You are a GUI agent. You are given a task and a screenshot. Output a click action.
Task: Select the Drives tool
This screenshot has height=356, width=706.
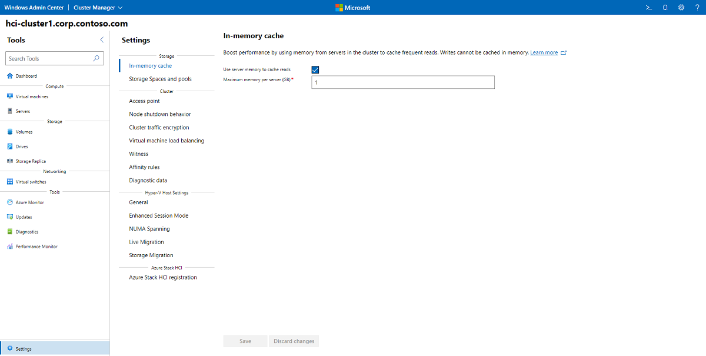click(22, 147)
